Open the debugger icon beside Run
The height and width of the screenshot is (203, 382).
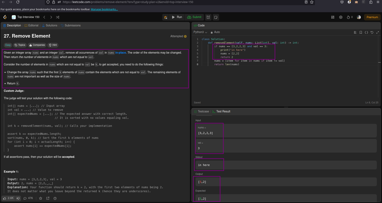point(165,17)
